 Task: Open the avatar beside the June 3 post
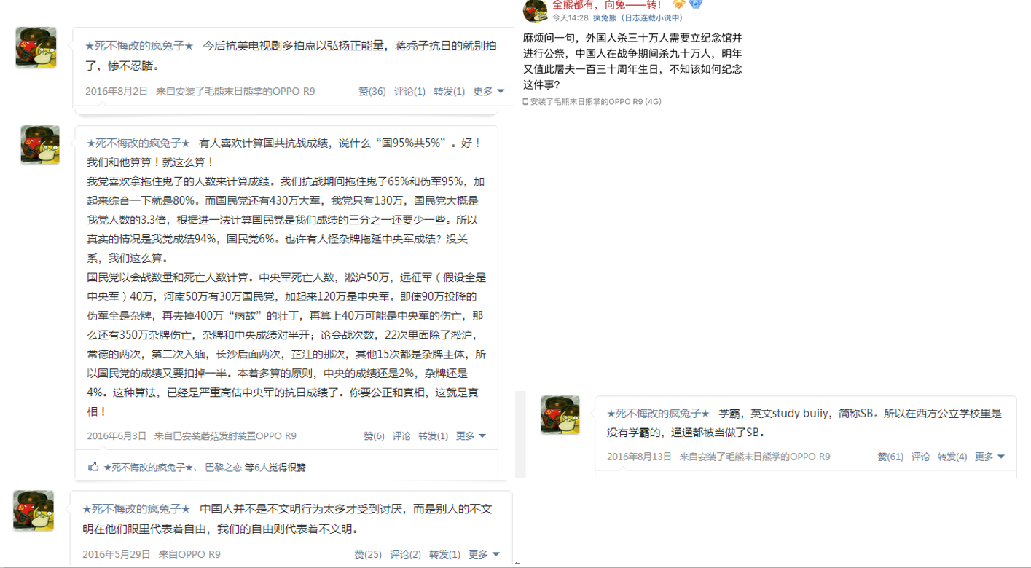pyautogui.click(x=40, y=144)
